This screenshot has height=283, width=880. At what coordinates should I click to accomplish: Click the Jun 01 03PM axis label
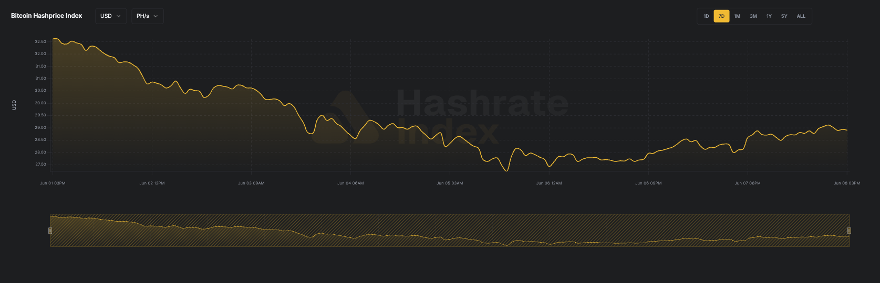coord(53,183)
